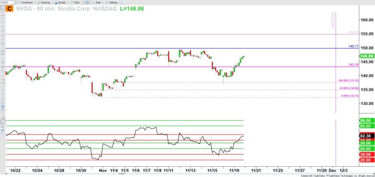Viewport: 375px width, 177px height.
Task: Click the orange C chart badge
Action: pos(9,9)
